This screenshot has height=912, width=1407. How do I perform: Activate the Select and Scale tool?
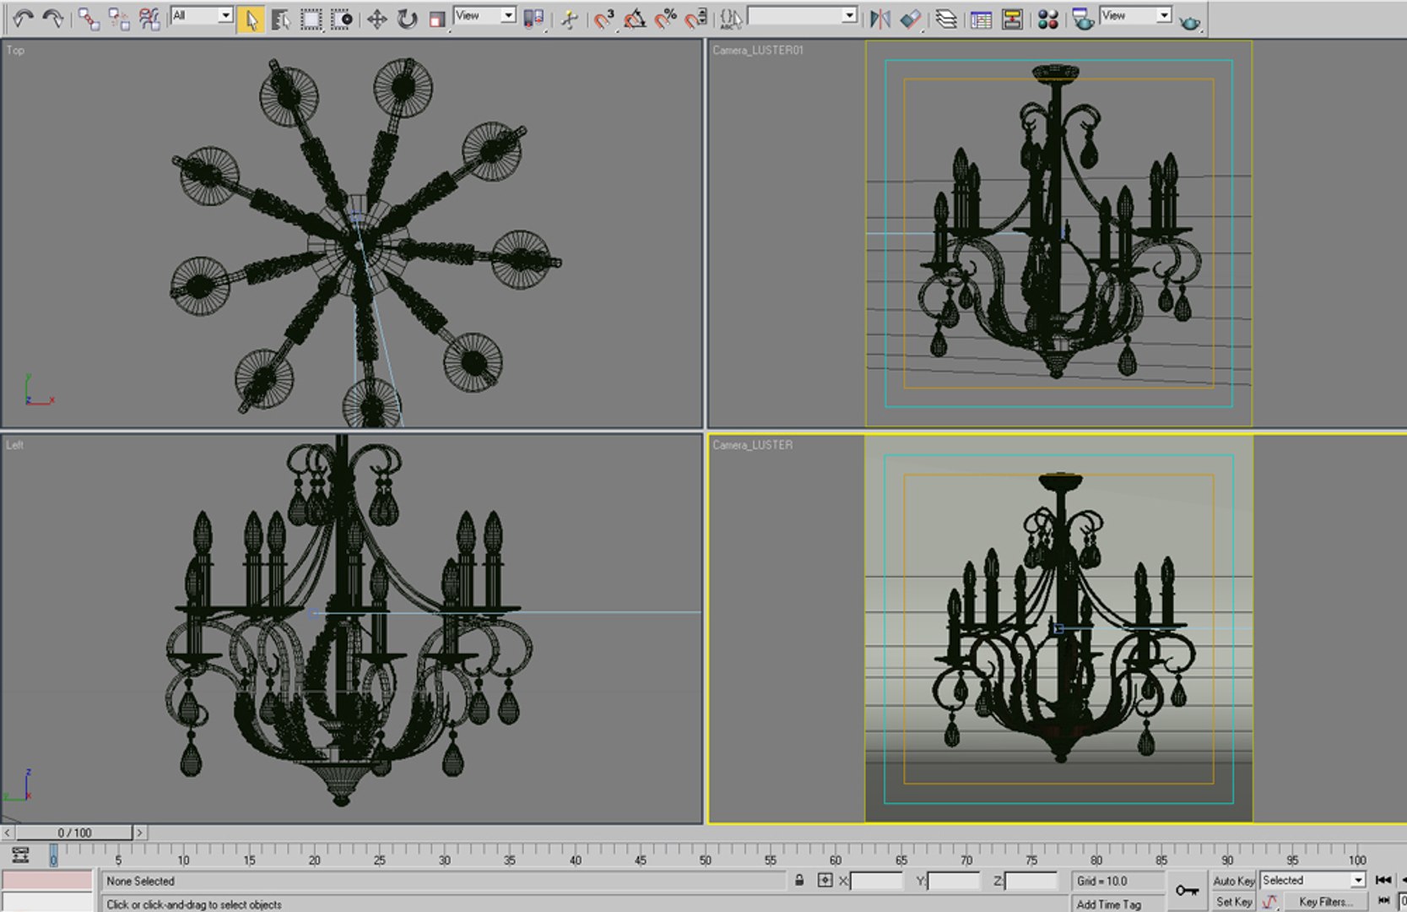tap(436, 19)
